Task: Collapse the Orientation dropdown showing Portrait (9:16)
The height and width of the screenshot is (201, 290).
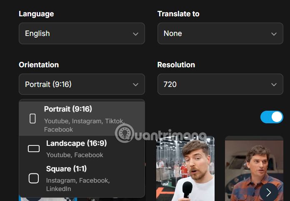Action: 82,85
